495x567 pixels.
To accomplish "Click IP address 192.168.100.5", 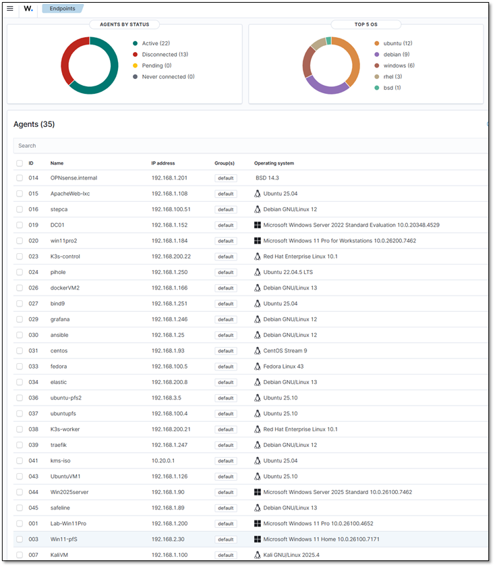I will [169, 367].
